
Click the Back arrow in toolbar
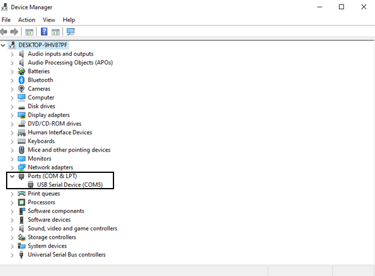click(x=4, y=32)
